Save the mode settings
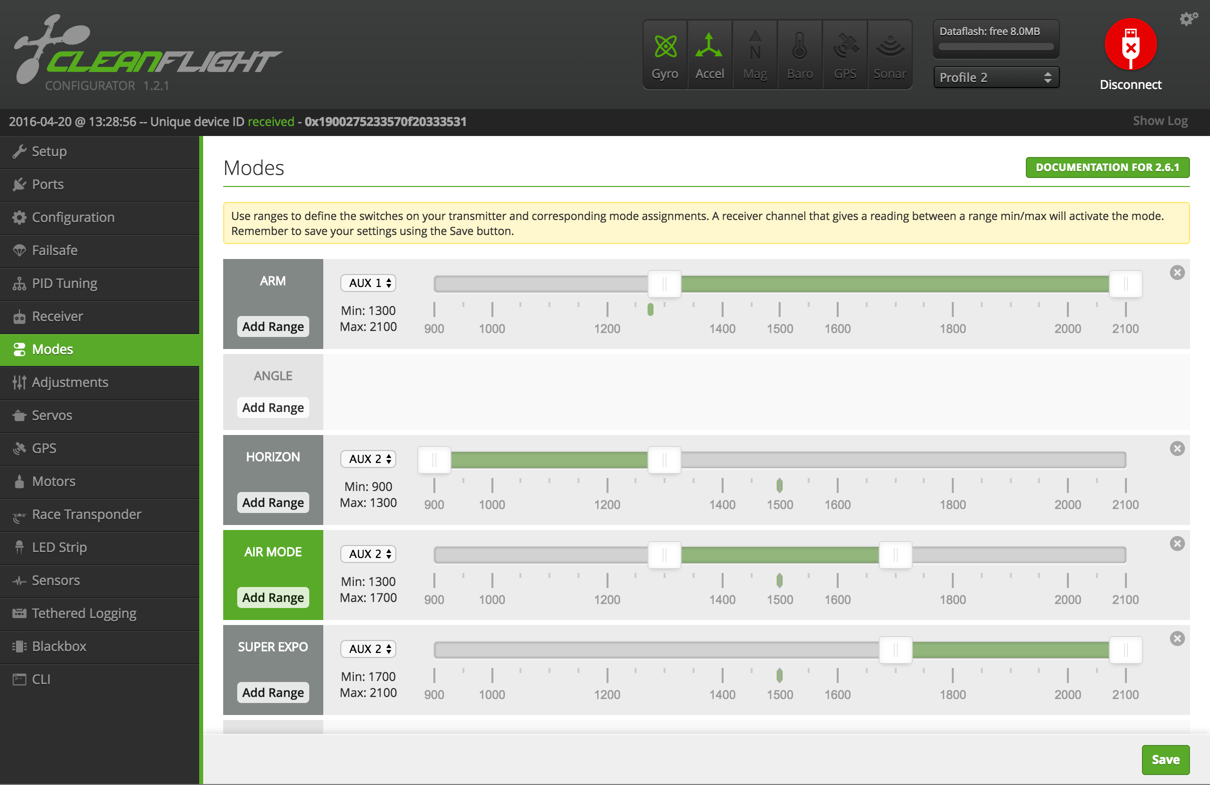Screen dimensions: 1210x785 pos(1165,759)
